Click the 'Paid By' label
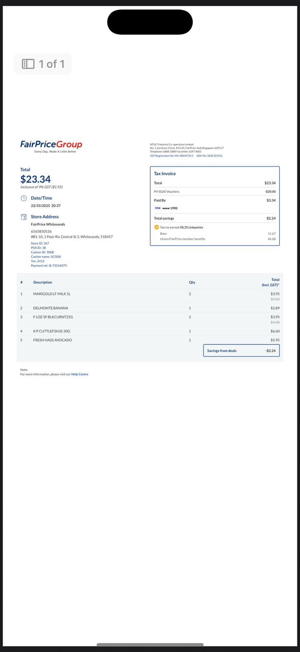Viewport: 300px width, 652px height. pyautogui.click(x=160, y=200)
